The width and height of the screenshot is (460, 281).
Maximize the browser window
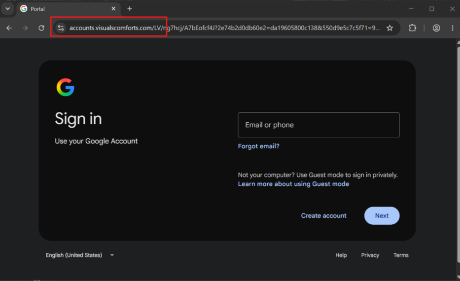tap(431, 9)
